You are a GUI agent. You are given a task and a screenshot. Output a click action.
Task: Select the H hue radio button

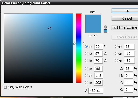pos(86,47)
